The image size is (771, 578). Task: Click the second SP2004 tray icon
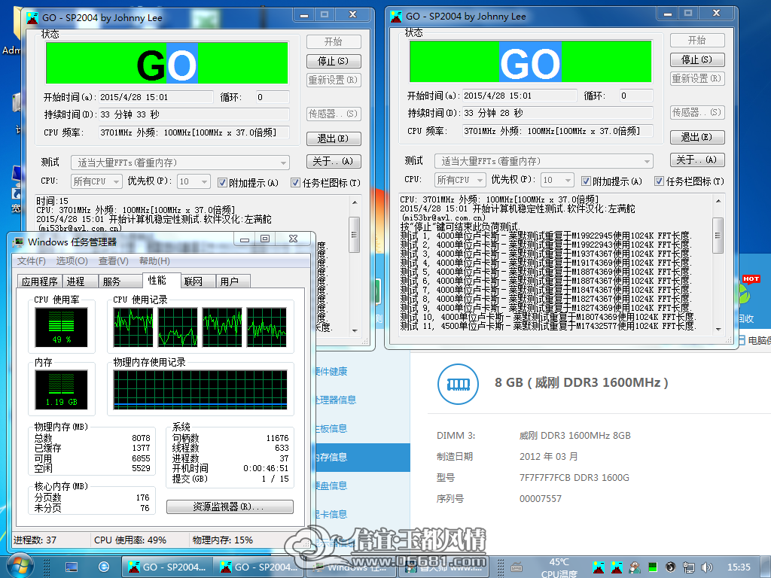617,567
